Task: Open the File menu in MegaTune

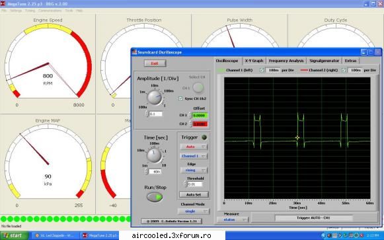Action: [x=4, y=11]
